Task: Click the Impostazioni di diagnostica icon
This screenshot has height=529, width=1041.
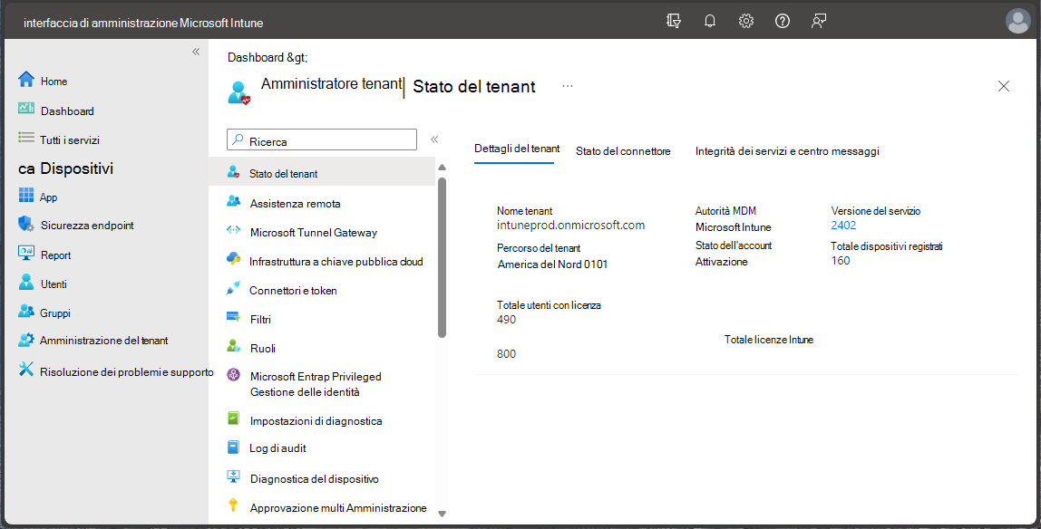Action: tap(233, 418)
